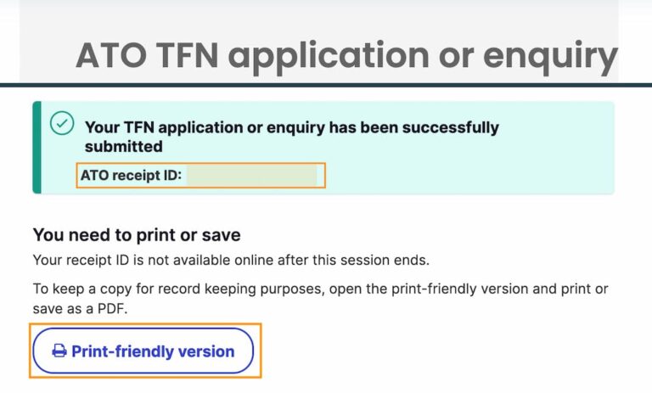Image resolution: width=652 pixels, height=393 pixels.
Task: Select the redacted receipt ID value
Action: point(251,177)
